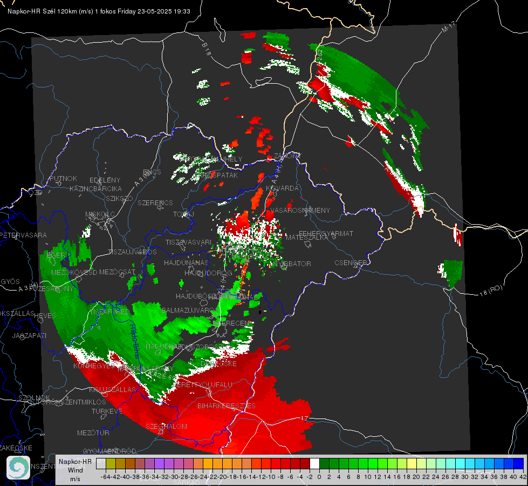Click the SZERENCS town label
This screenshot has width=528, height=486.
[155, 203]
